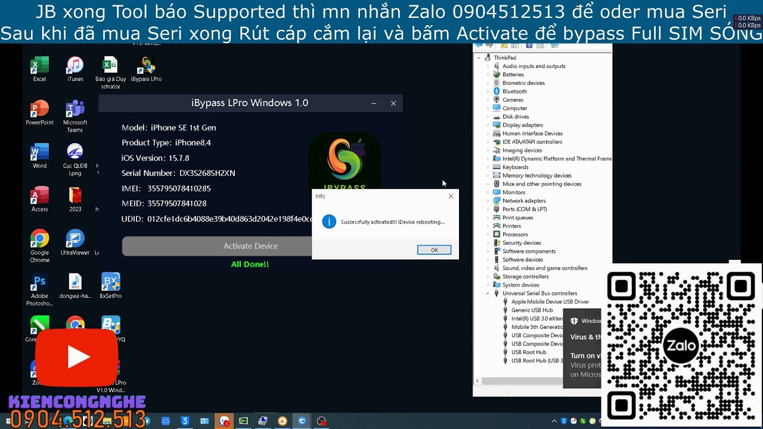Image resolution: width=763 pixels, height=429 pixels.
Task: Expand the IDE ATA/ATAPI controllers node
Action: [x=488, y=142]
